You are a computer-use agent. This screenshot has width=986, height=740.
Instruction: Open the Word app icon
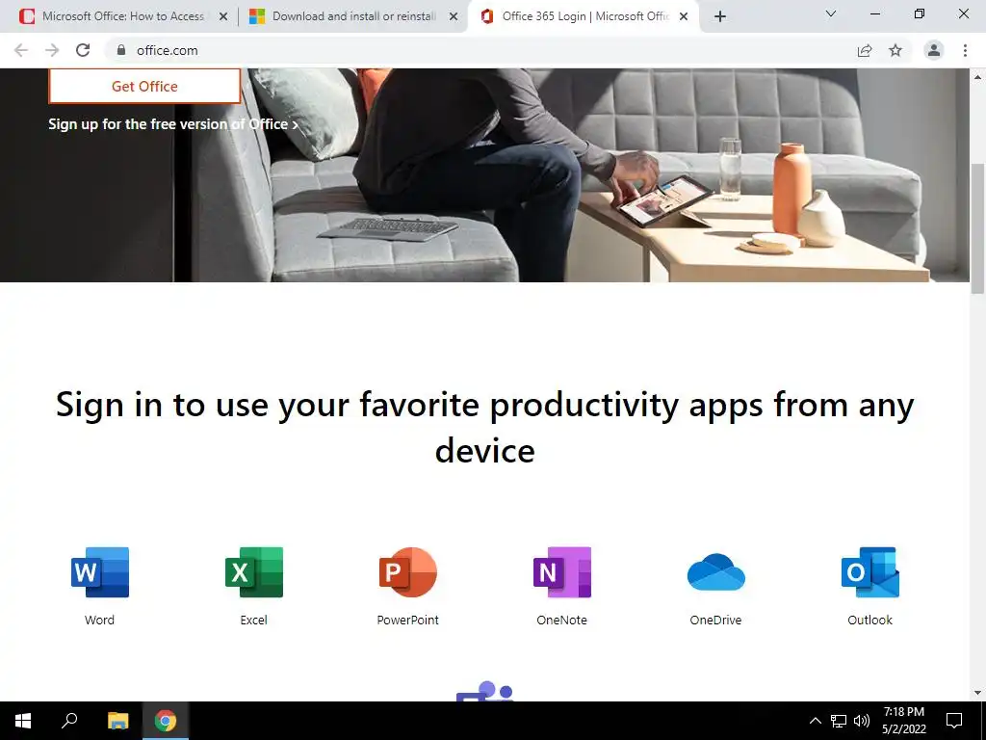100,572
